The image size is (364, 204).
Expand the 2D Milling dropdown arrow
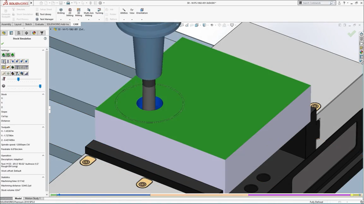point(70,20)
